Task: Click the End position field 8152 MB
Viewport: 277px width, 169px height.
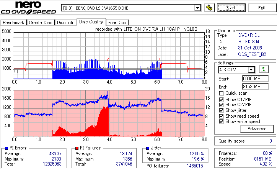Action: 255,87
